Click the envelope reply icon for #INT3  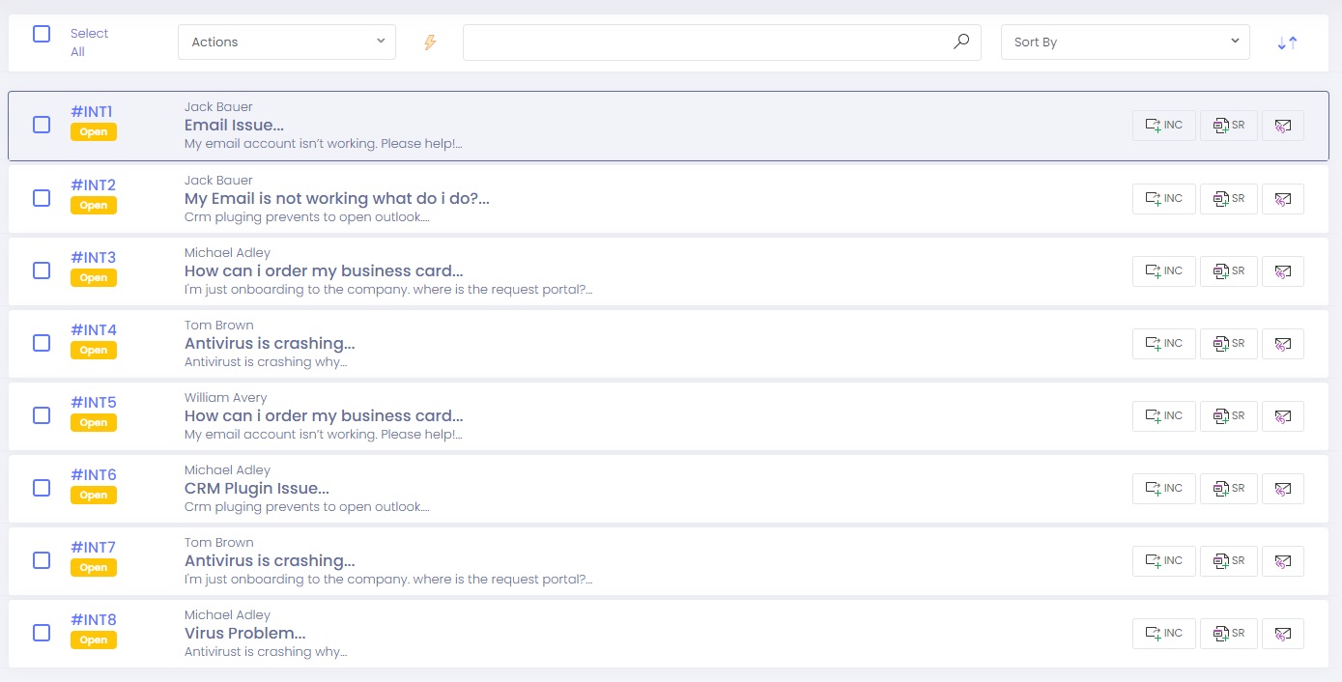click(1282, 271)
